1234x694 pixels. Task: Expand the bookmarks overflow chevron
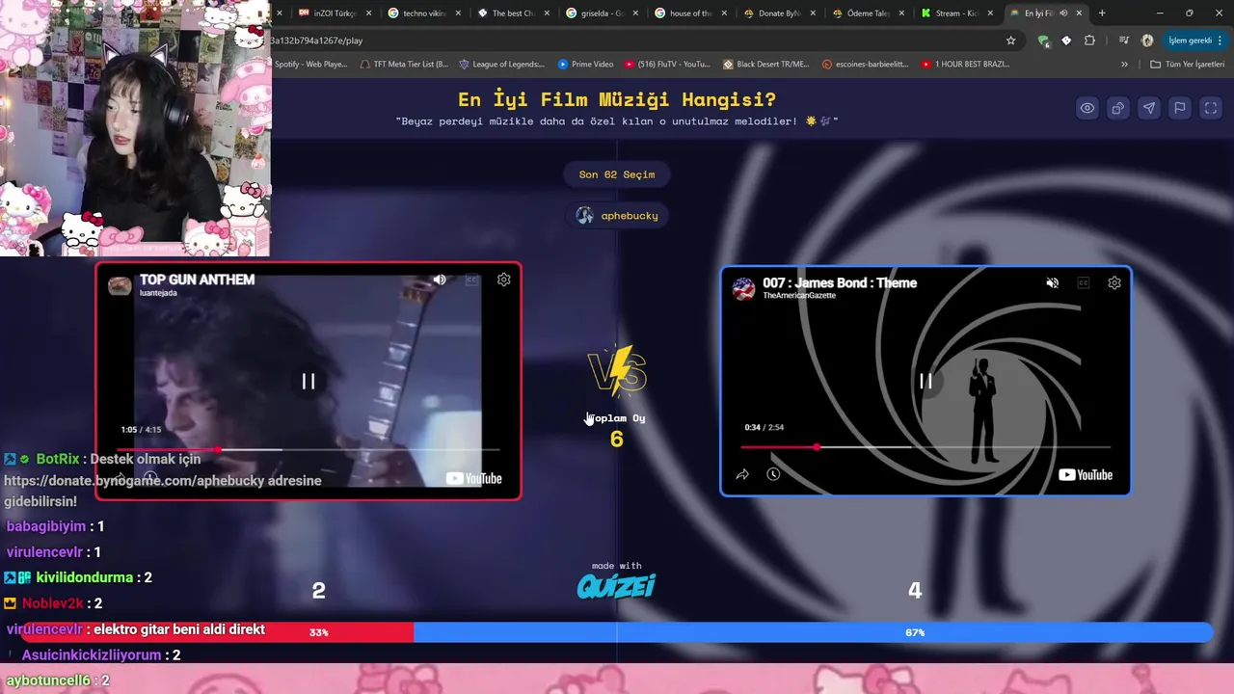(x=1124, y=64)
